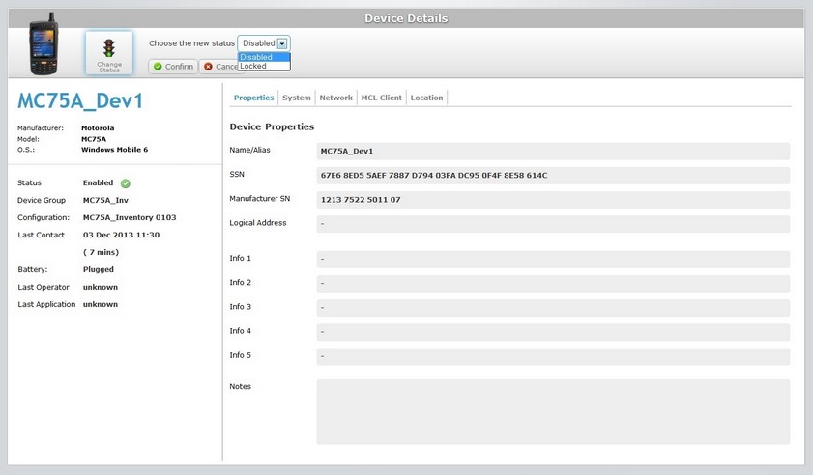Click inside the Notes text area
The image size is (813, 475).
tap(553, 412)
